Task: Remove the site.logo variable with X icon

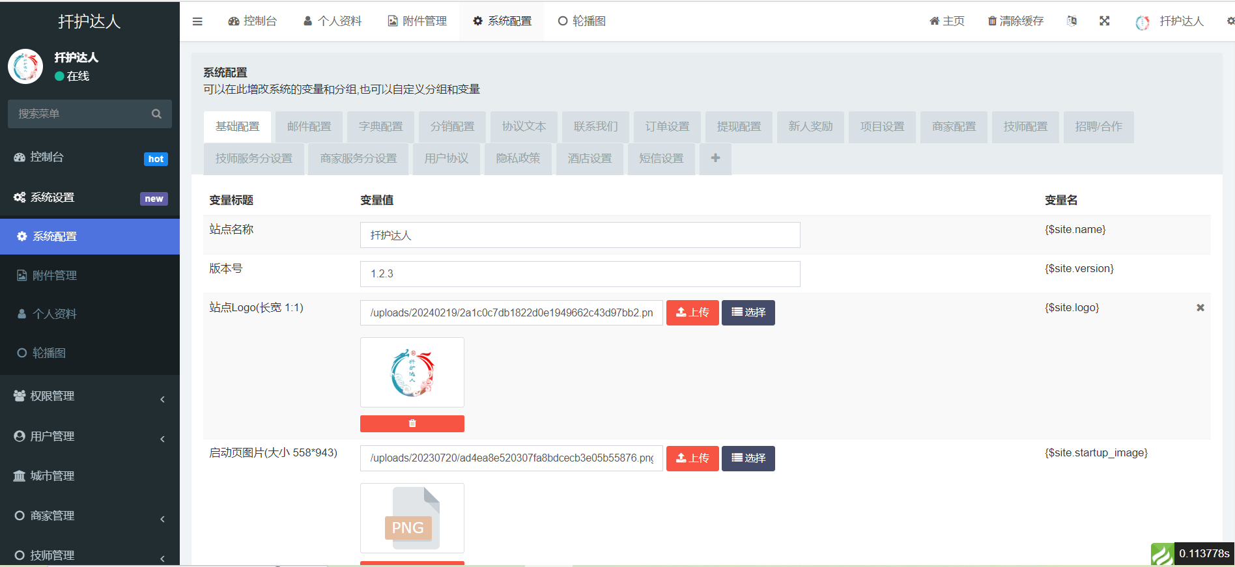Action: [x=1200, y=307]
